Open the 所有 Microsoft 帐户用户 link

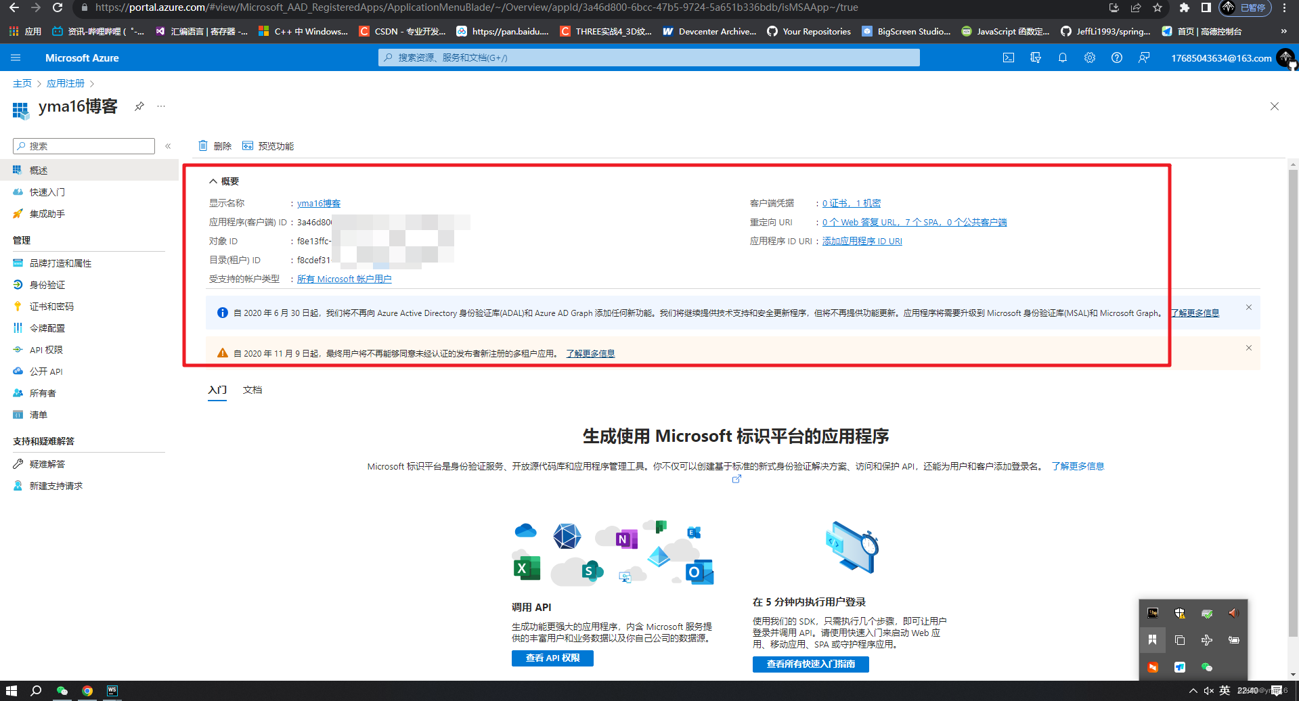tap(344, 279)
